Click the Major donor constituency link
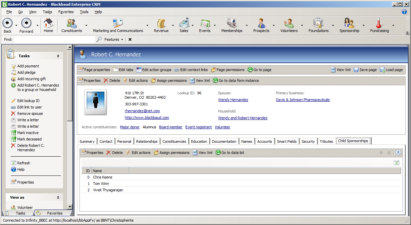 (x=130, y=127)
